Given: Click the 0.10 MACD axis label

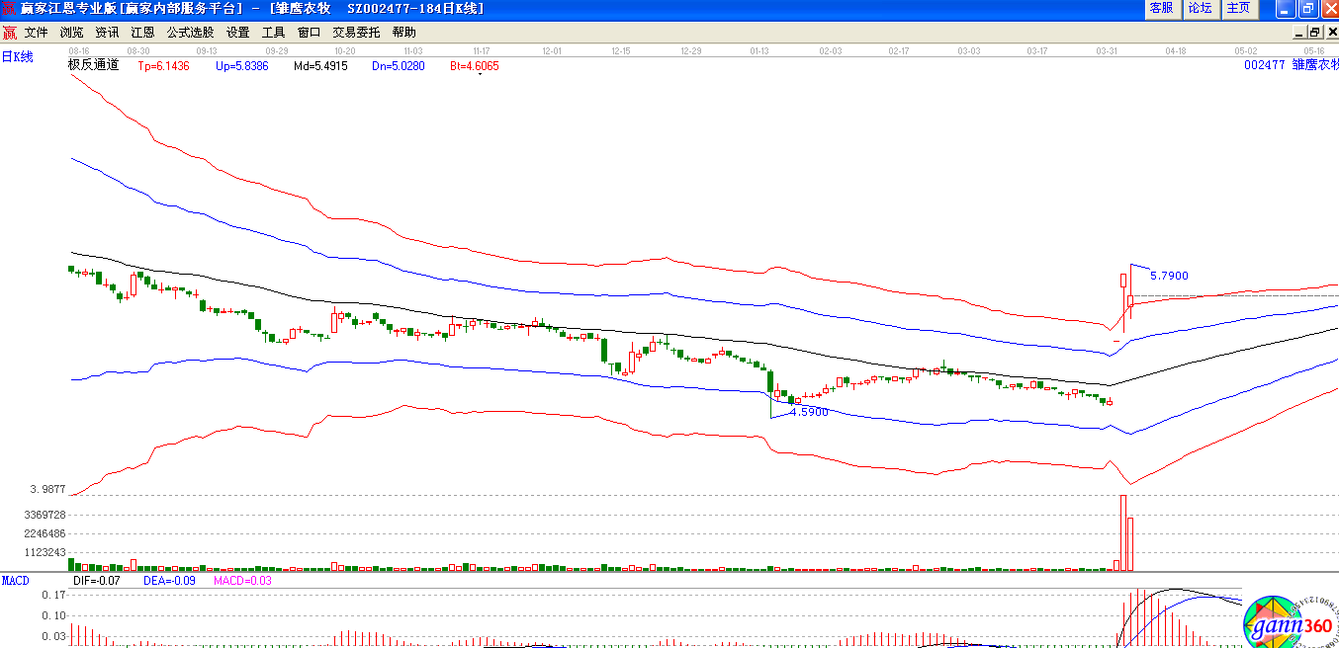Looking at the screenshot, I should click(x=53, y=615).
